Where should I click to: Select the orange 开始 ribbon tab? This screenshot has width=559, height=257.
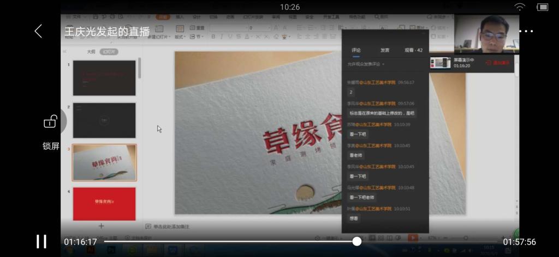[x=163, y=17]
